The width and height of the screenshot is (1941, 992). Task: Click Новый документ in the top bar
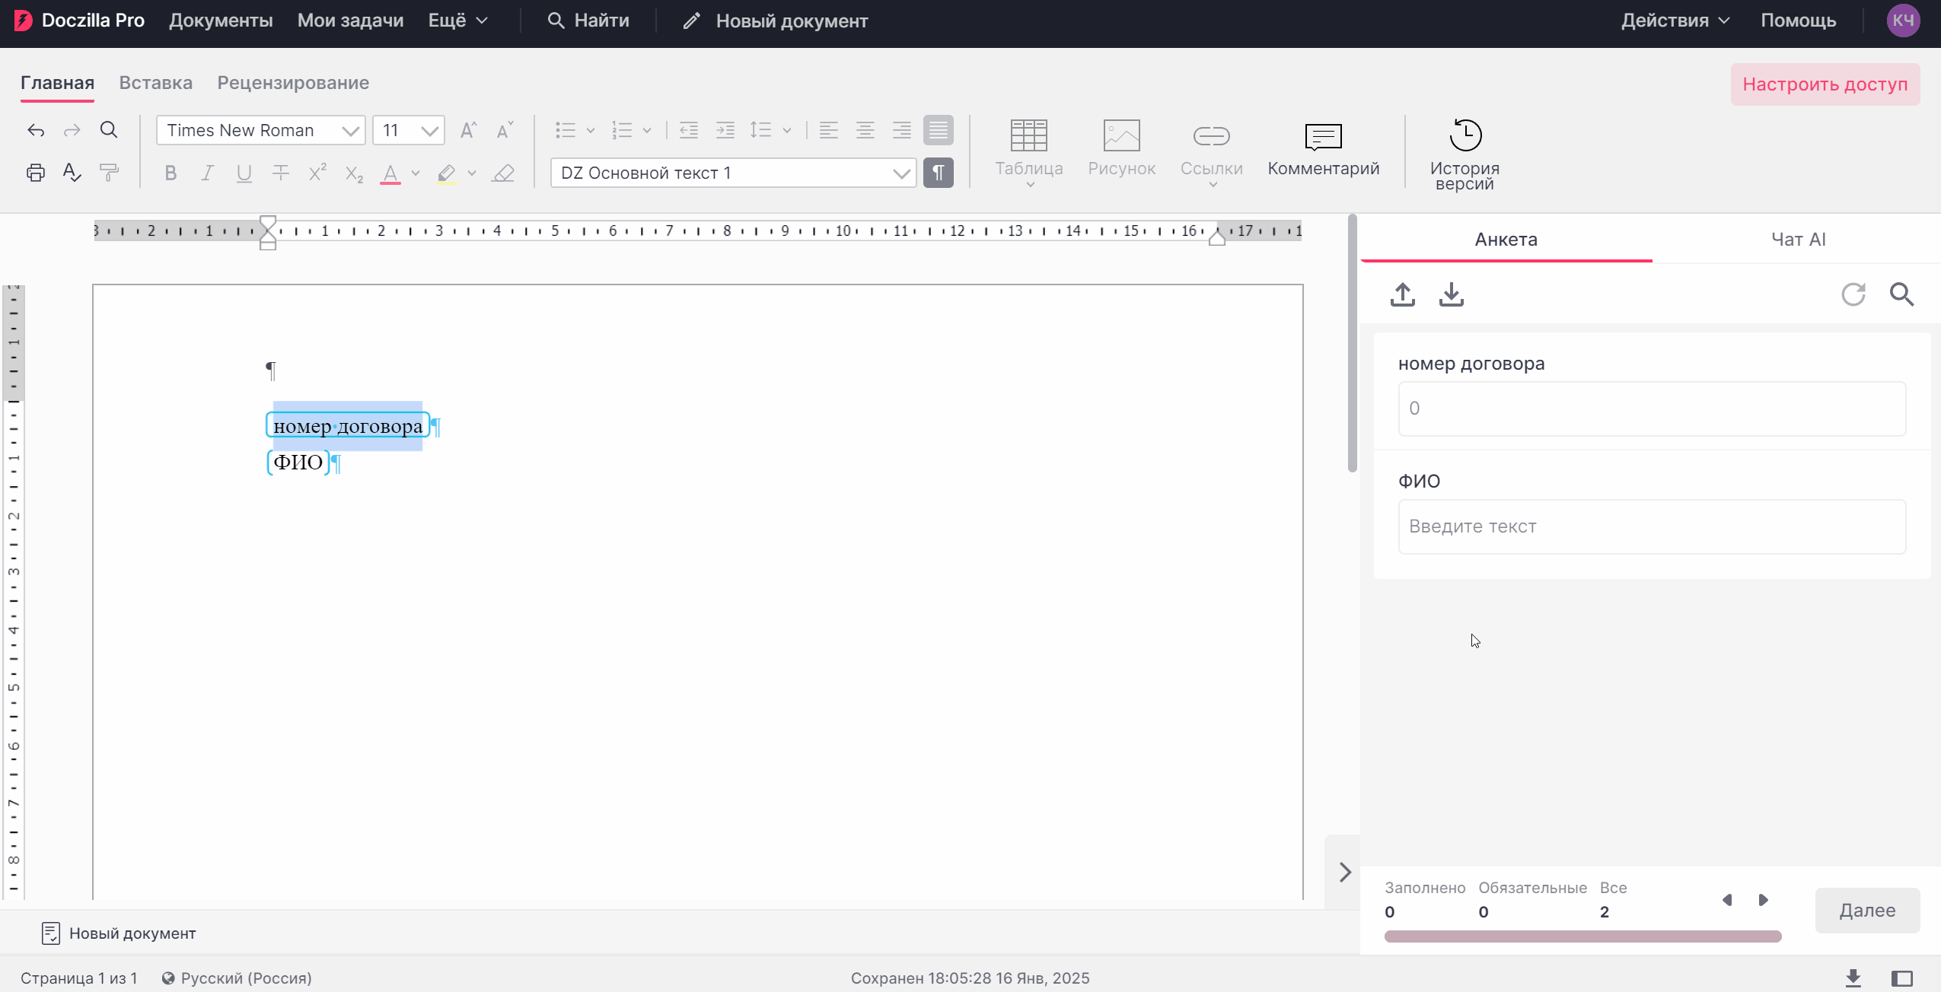(x=775, y=21)
